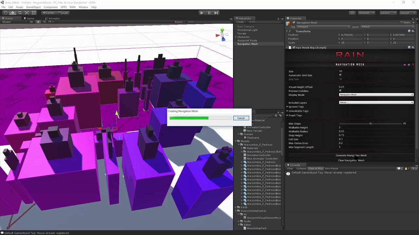Click the Pause button
Screen dimensions: 419x235
coord(209,13)
